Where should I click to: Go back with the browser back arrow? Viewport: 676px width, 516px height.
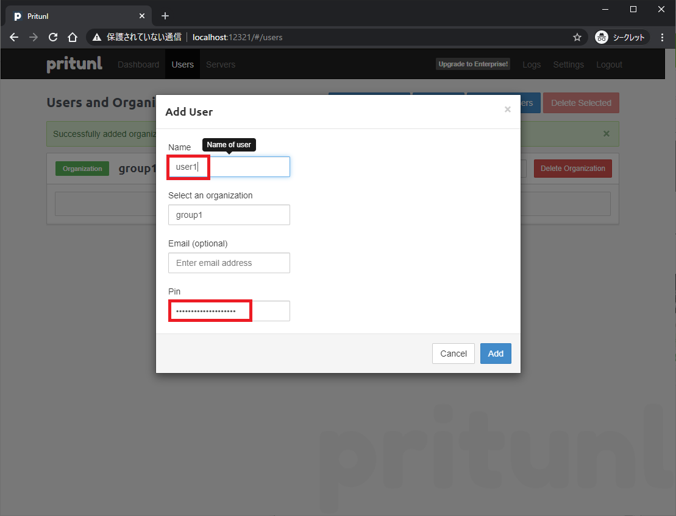tap(14, 38)
